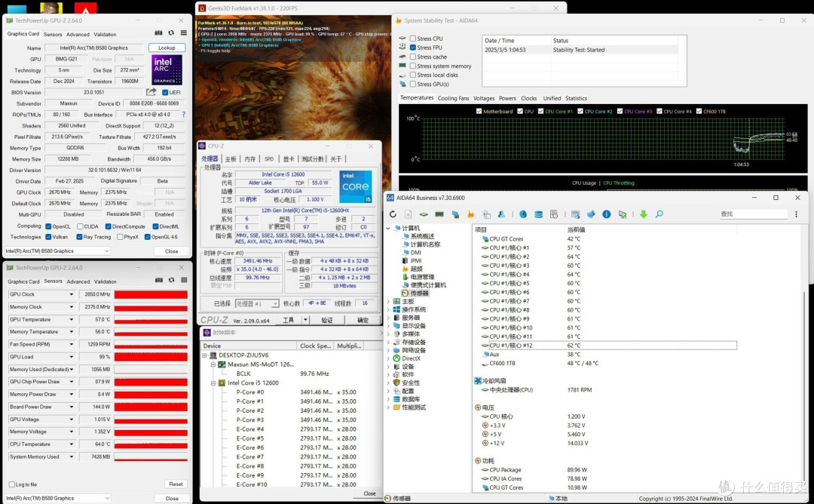814x504 pixels.
Task: Open the GPU Temperature sensor dropdown
Action: (x=72, y=320)
